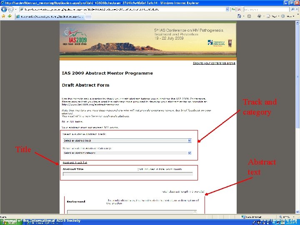
Task: Click the Live Search input box
Action: pyautogui.click(x=266, y=9)
